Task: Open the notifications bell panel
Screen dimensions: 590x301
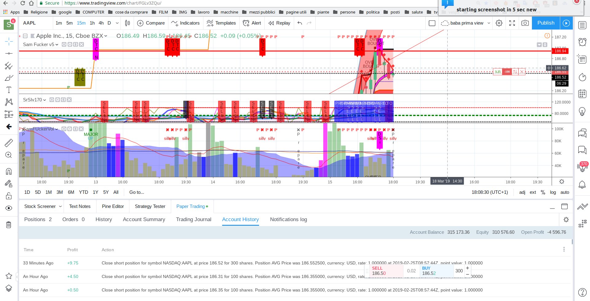Action: coord(582,185)
